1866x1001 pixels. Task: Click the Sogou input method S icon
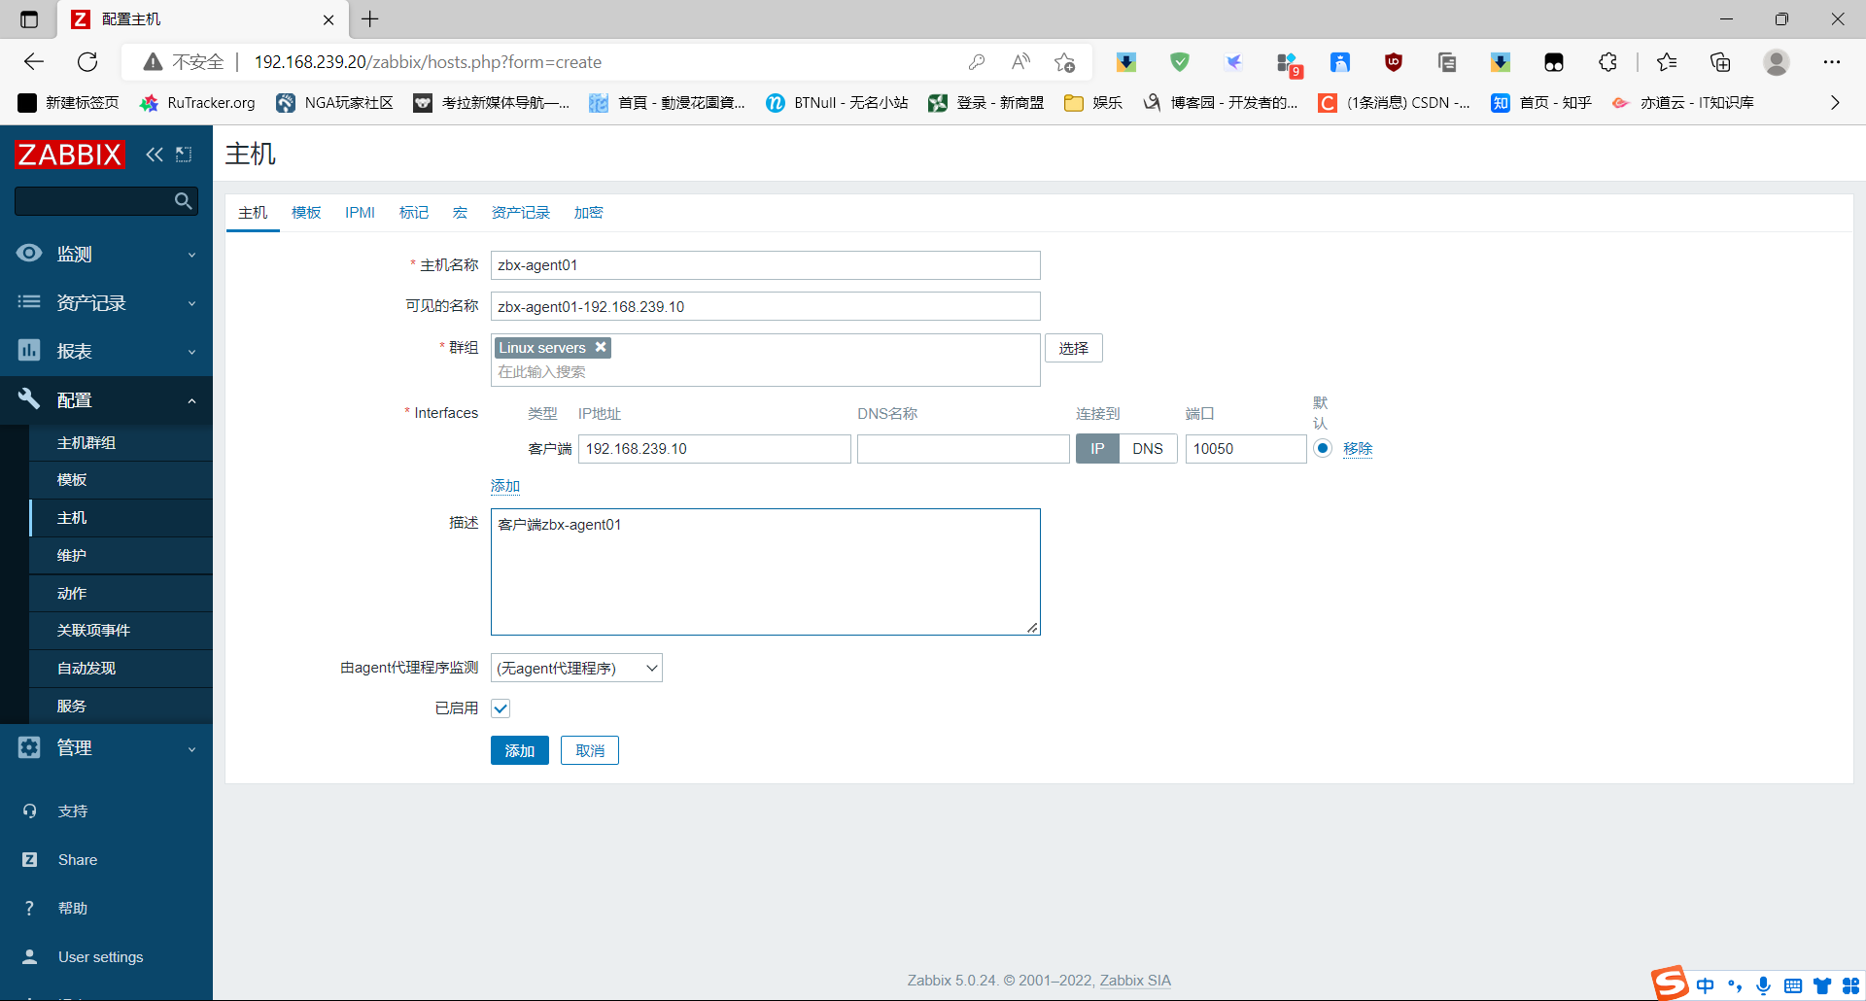(x=1669, y=984)
